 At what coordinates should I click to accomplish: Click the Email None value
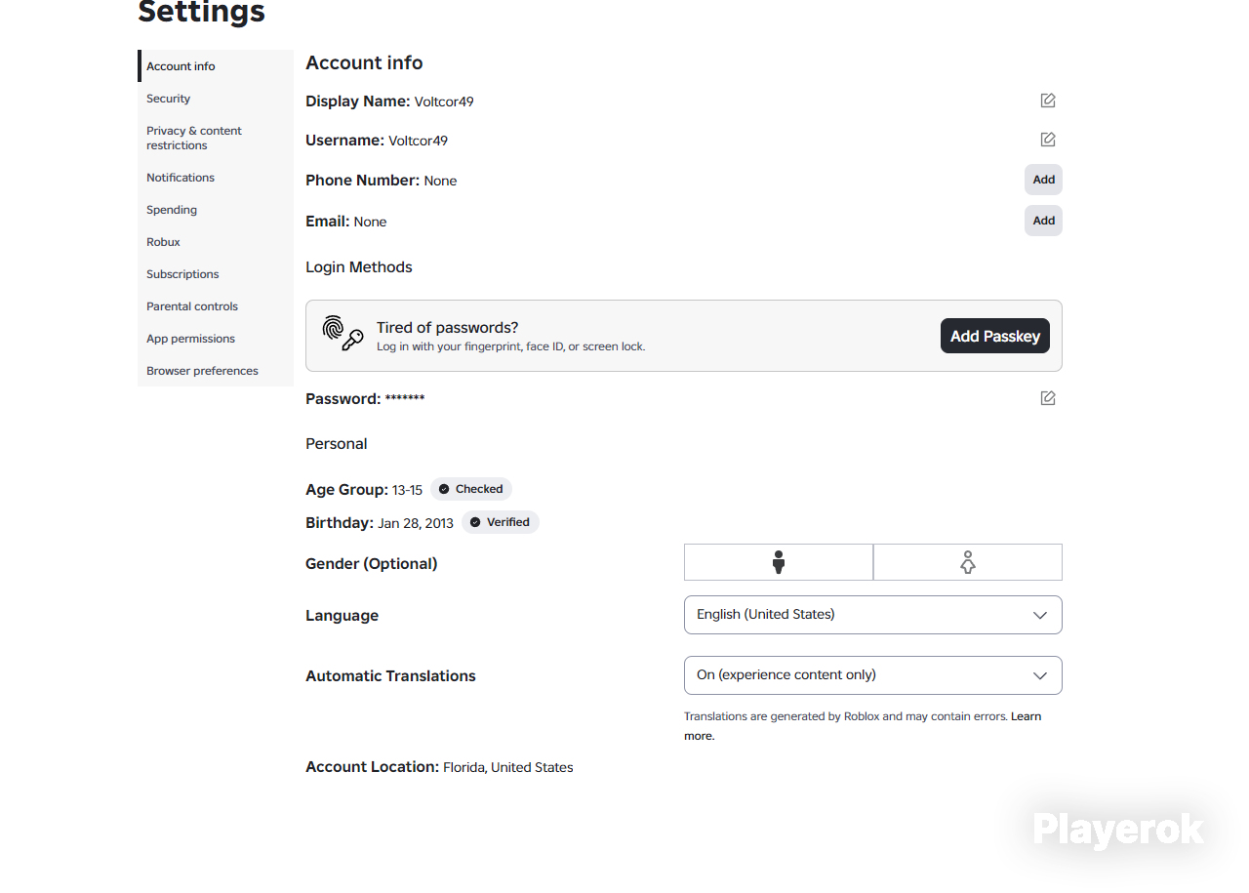pyautogui.click(x=370, y=223)
